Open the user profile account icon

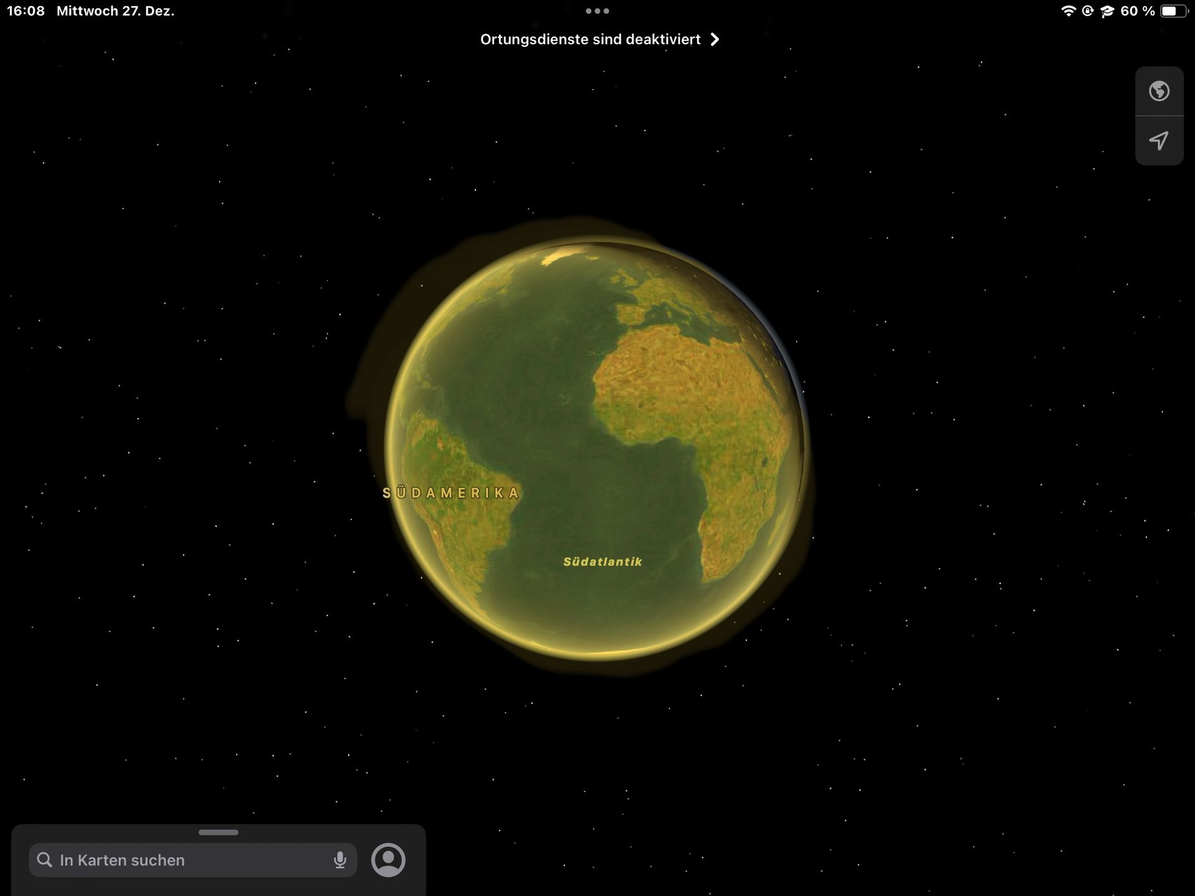click(388, 860)
